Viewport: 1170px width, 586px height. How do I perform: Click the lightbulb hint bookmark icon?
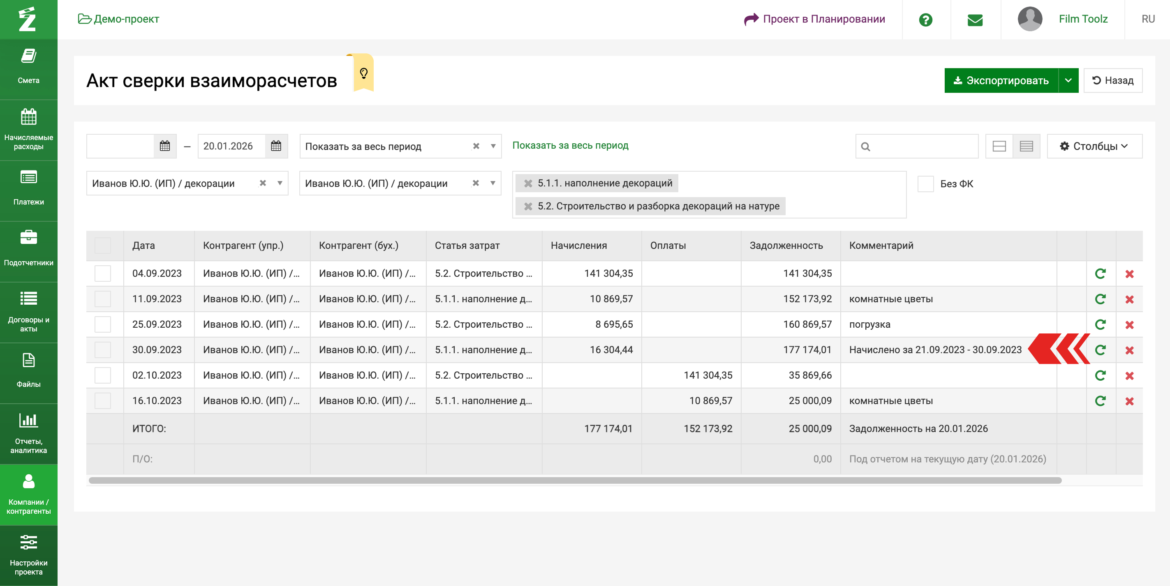363,73
